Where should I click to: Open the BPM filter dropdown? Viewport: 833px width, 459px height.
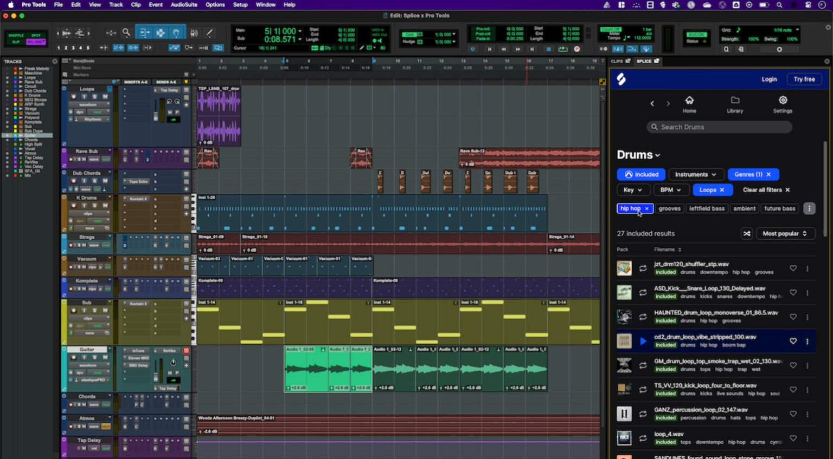(x=671, y=189)
